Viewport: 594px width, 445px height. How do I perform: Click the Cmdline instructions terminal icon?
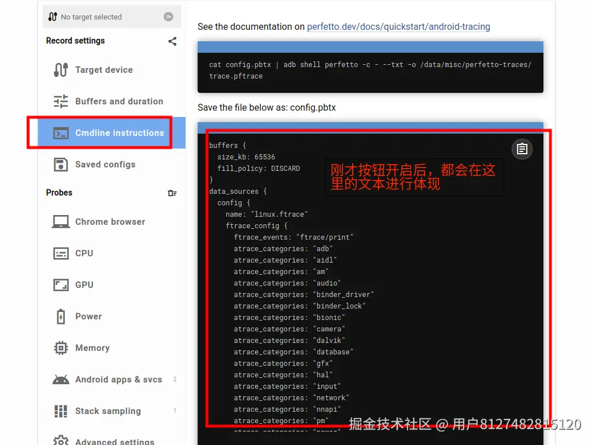pos(61,133)
